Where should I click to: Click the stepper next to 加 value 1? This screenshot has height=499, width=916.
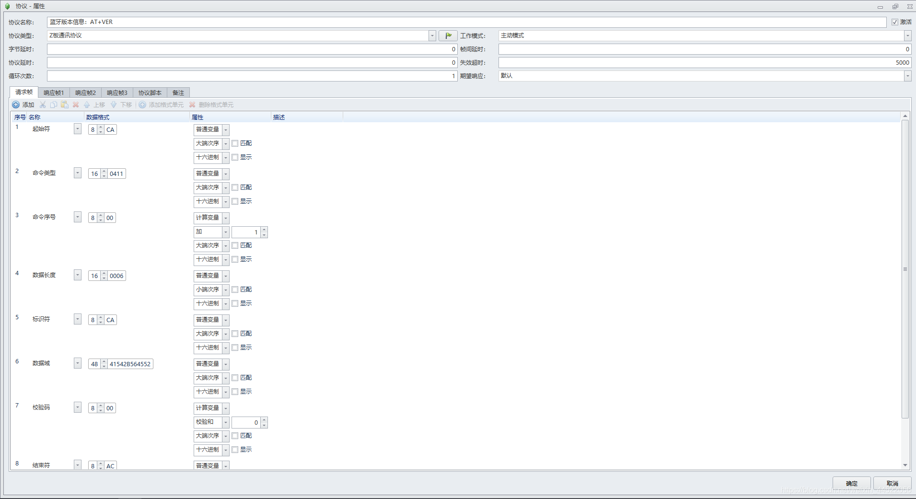tap(264, 232)
